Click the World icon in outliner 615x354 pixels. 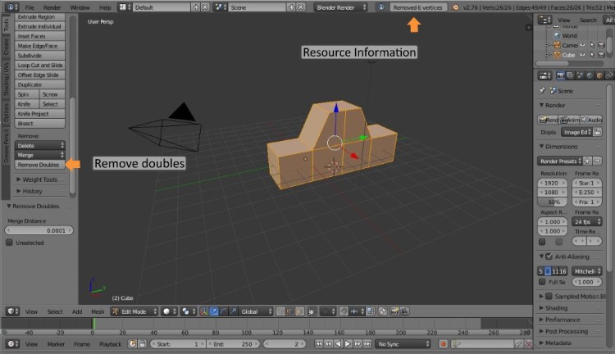(555, 35)
